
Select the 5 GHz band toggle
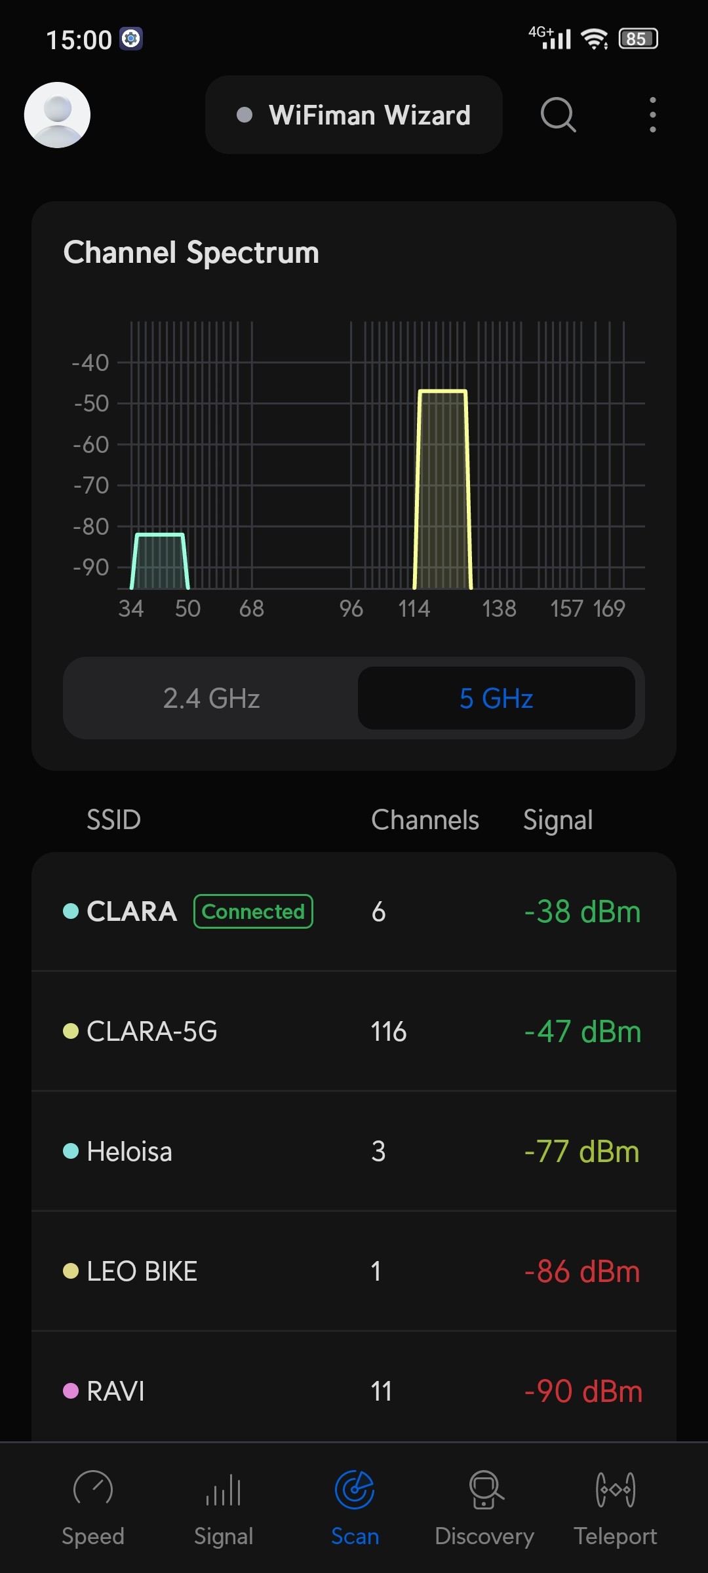coord(496,698)
